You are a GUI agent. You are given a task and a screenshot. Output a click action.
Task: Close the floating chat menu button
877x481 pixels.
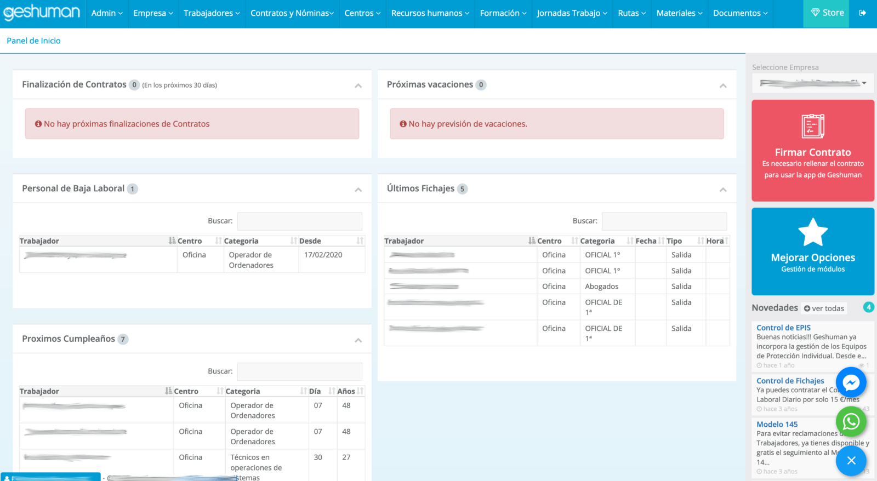[851, 461]
